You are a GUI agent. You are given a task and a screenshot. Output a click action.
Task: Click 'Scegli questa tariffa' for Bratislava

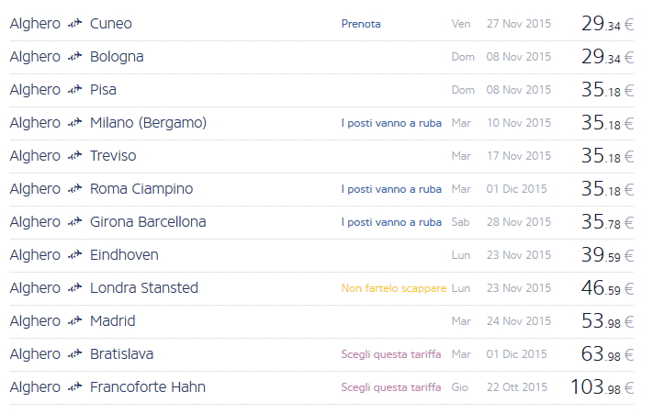pos(390,354)
